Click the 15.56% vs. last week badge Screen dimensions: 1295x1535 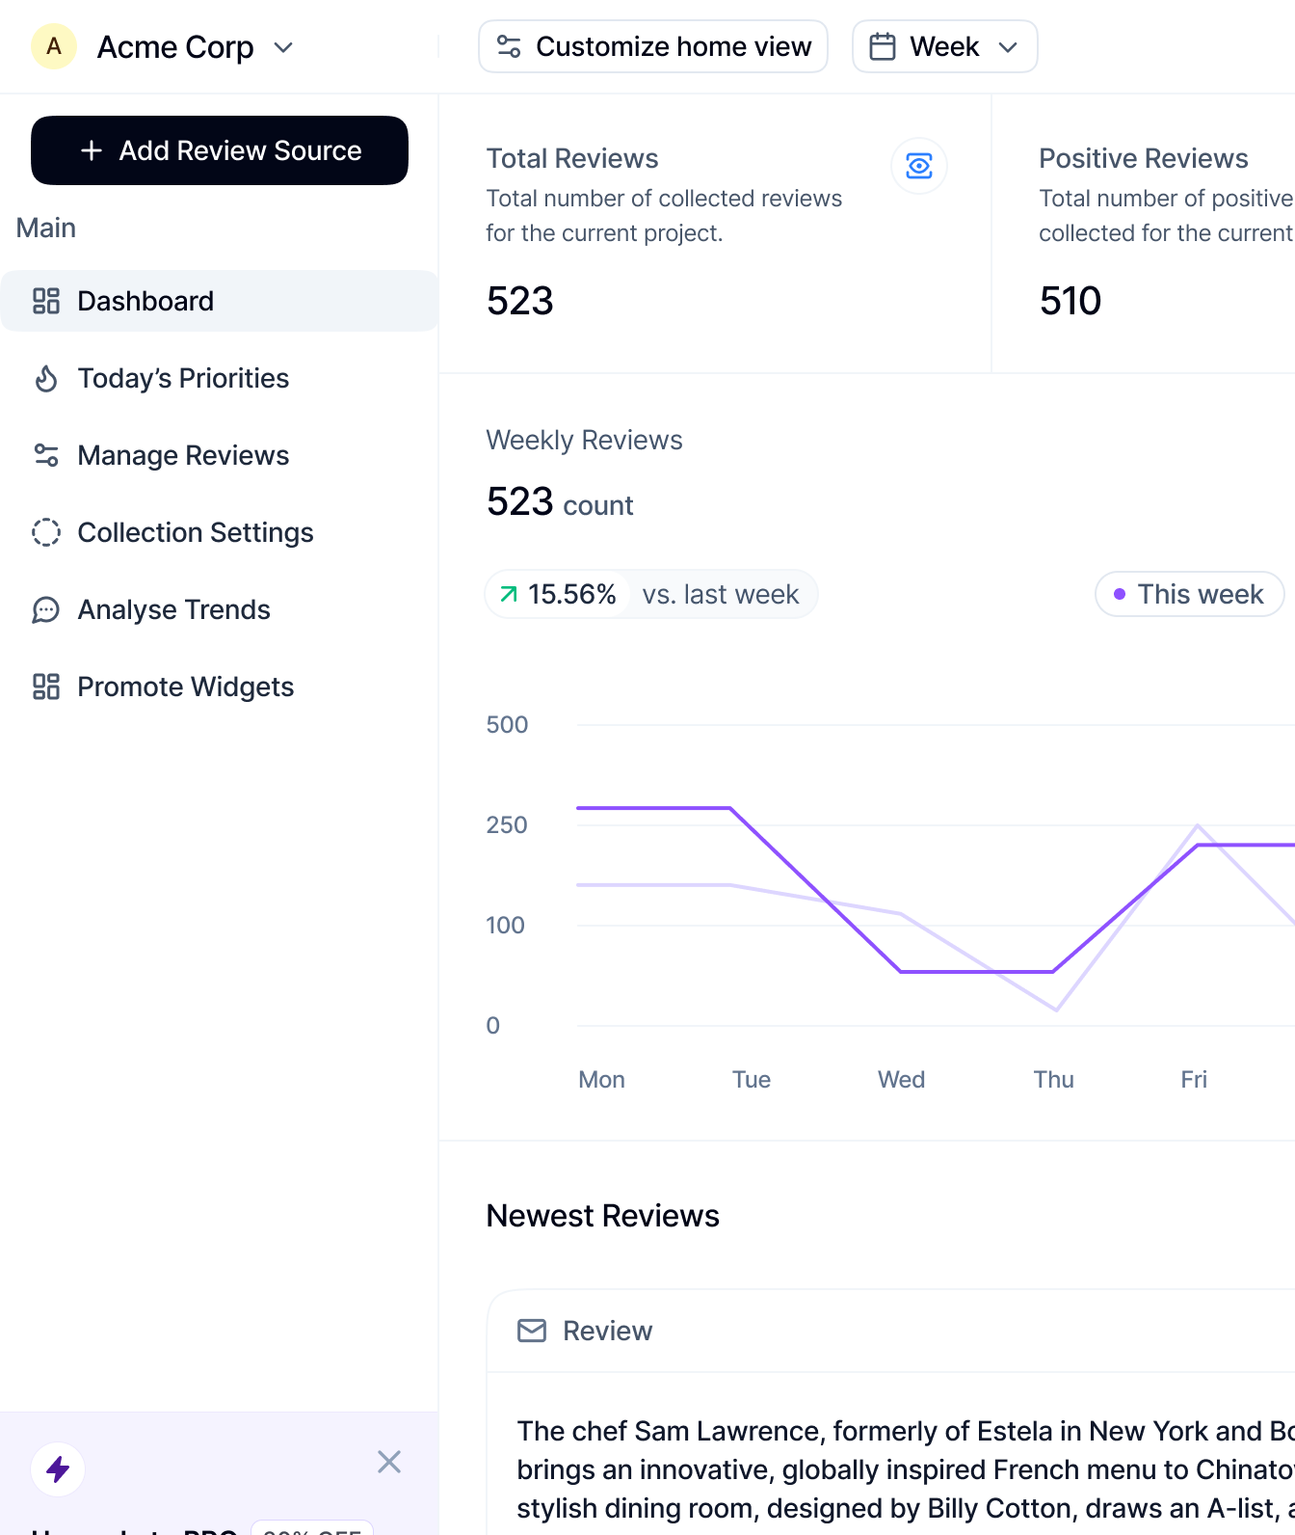click(x=651, y=594)
